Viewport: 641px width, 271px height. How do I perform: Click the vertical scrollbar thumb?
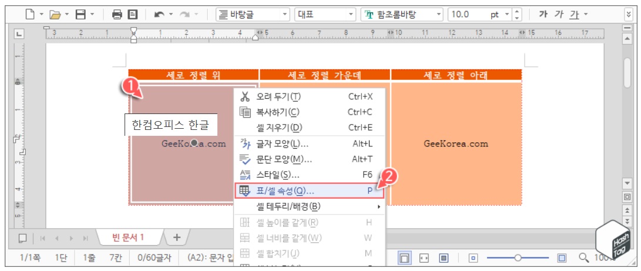627,73
